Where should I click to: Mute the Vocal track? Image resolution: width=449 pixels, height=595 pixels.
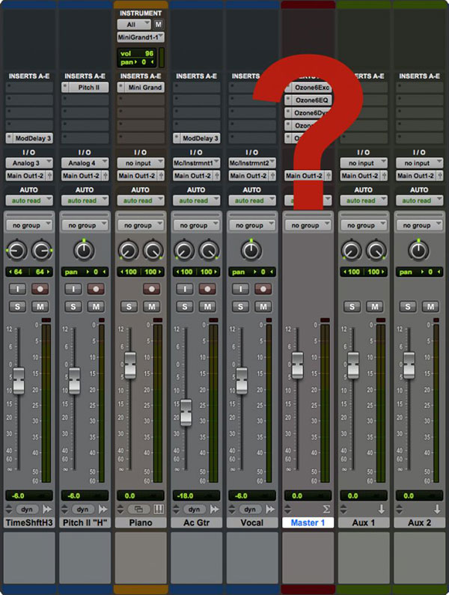pos(262,306)
